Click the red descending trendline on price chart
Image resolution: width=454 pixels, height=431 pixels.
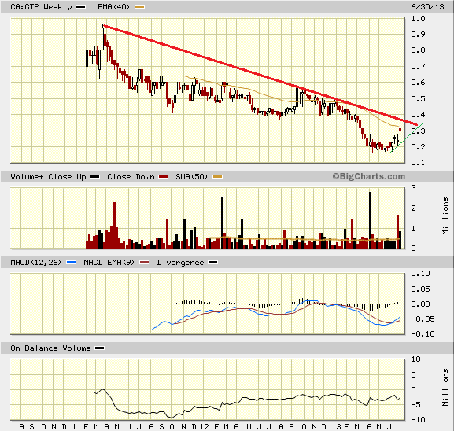tap(260, 76)
